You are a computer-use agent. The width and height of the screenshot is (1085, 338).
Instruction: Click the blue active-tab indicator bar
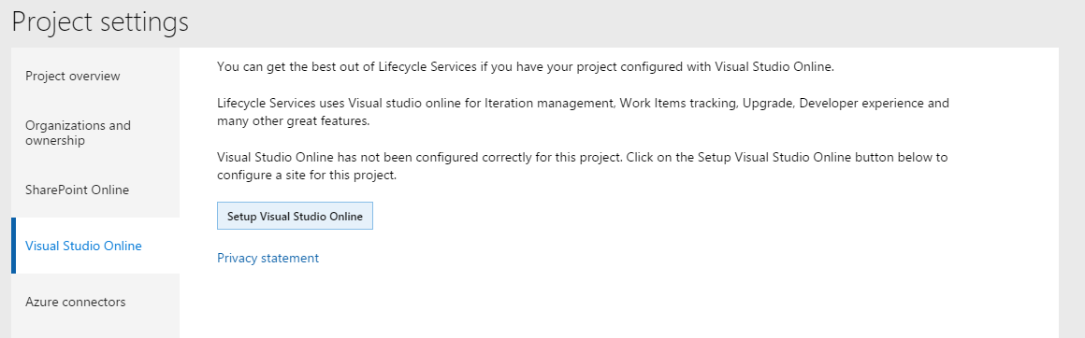coord(13,246)
